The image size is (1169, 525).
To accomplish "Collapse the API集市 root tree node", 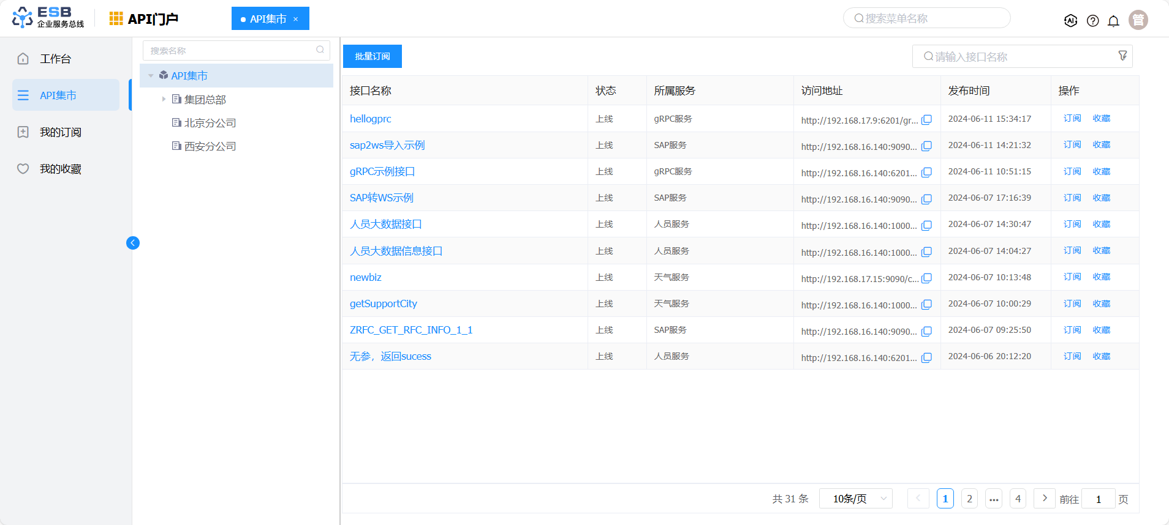I will coord(151,76).
